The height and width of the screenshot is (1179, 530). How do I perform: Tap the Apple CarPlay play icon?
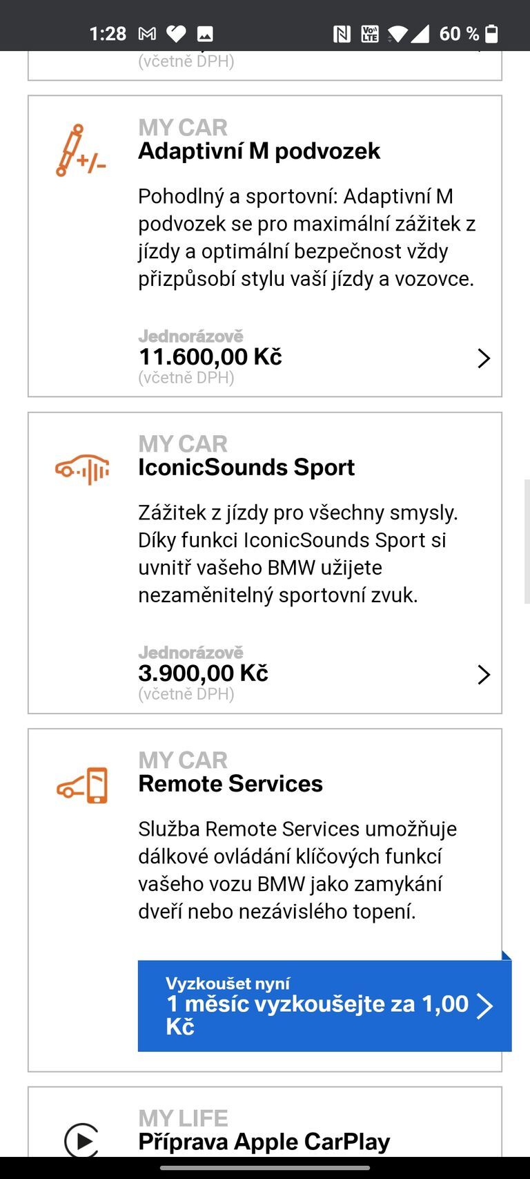[81, 1140]
